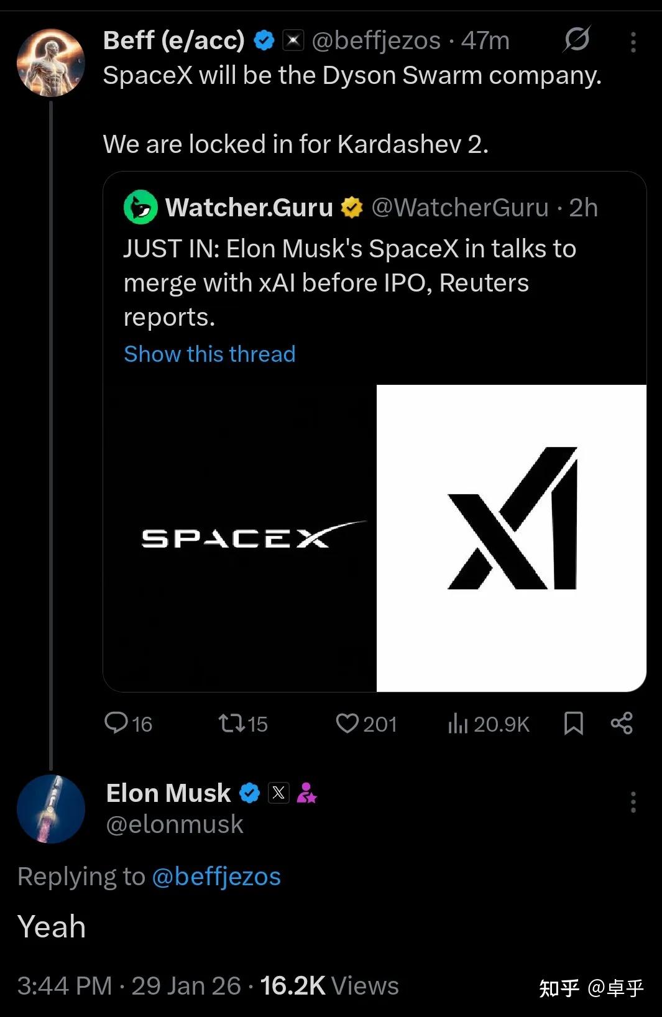The width and height of the screenshot is (662, 1017).
Task: Open Beff (e/acc) profile avatar
Action: point(51,63)
